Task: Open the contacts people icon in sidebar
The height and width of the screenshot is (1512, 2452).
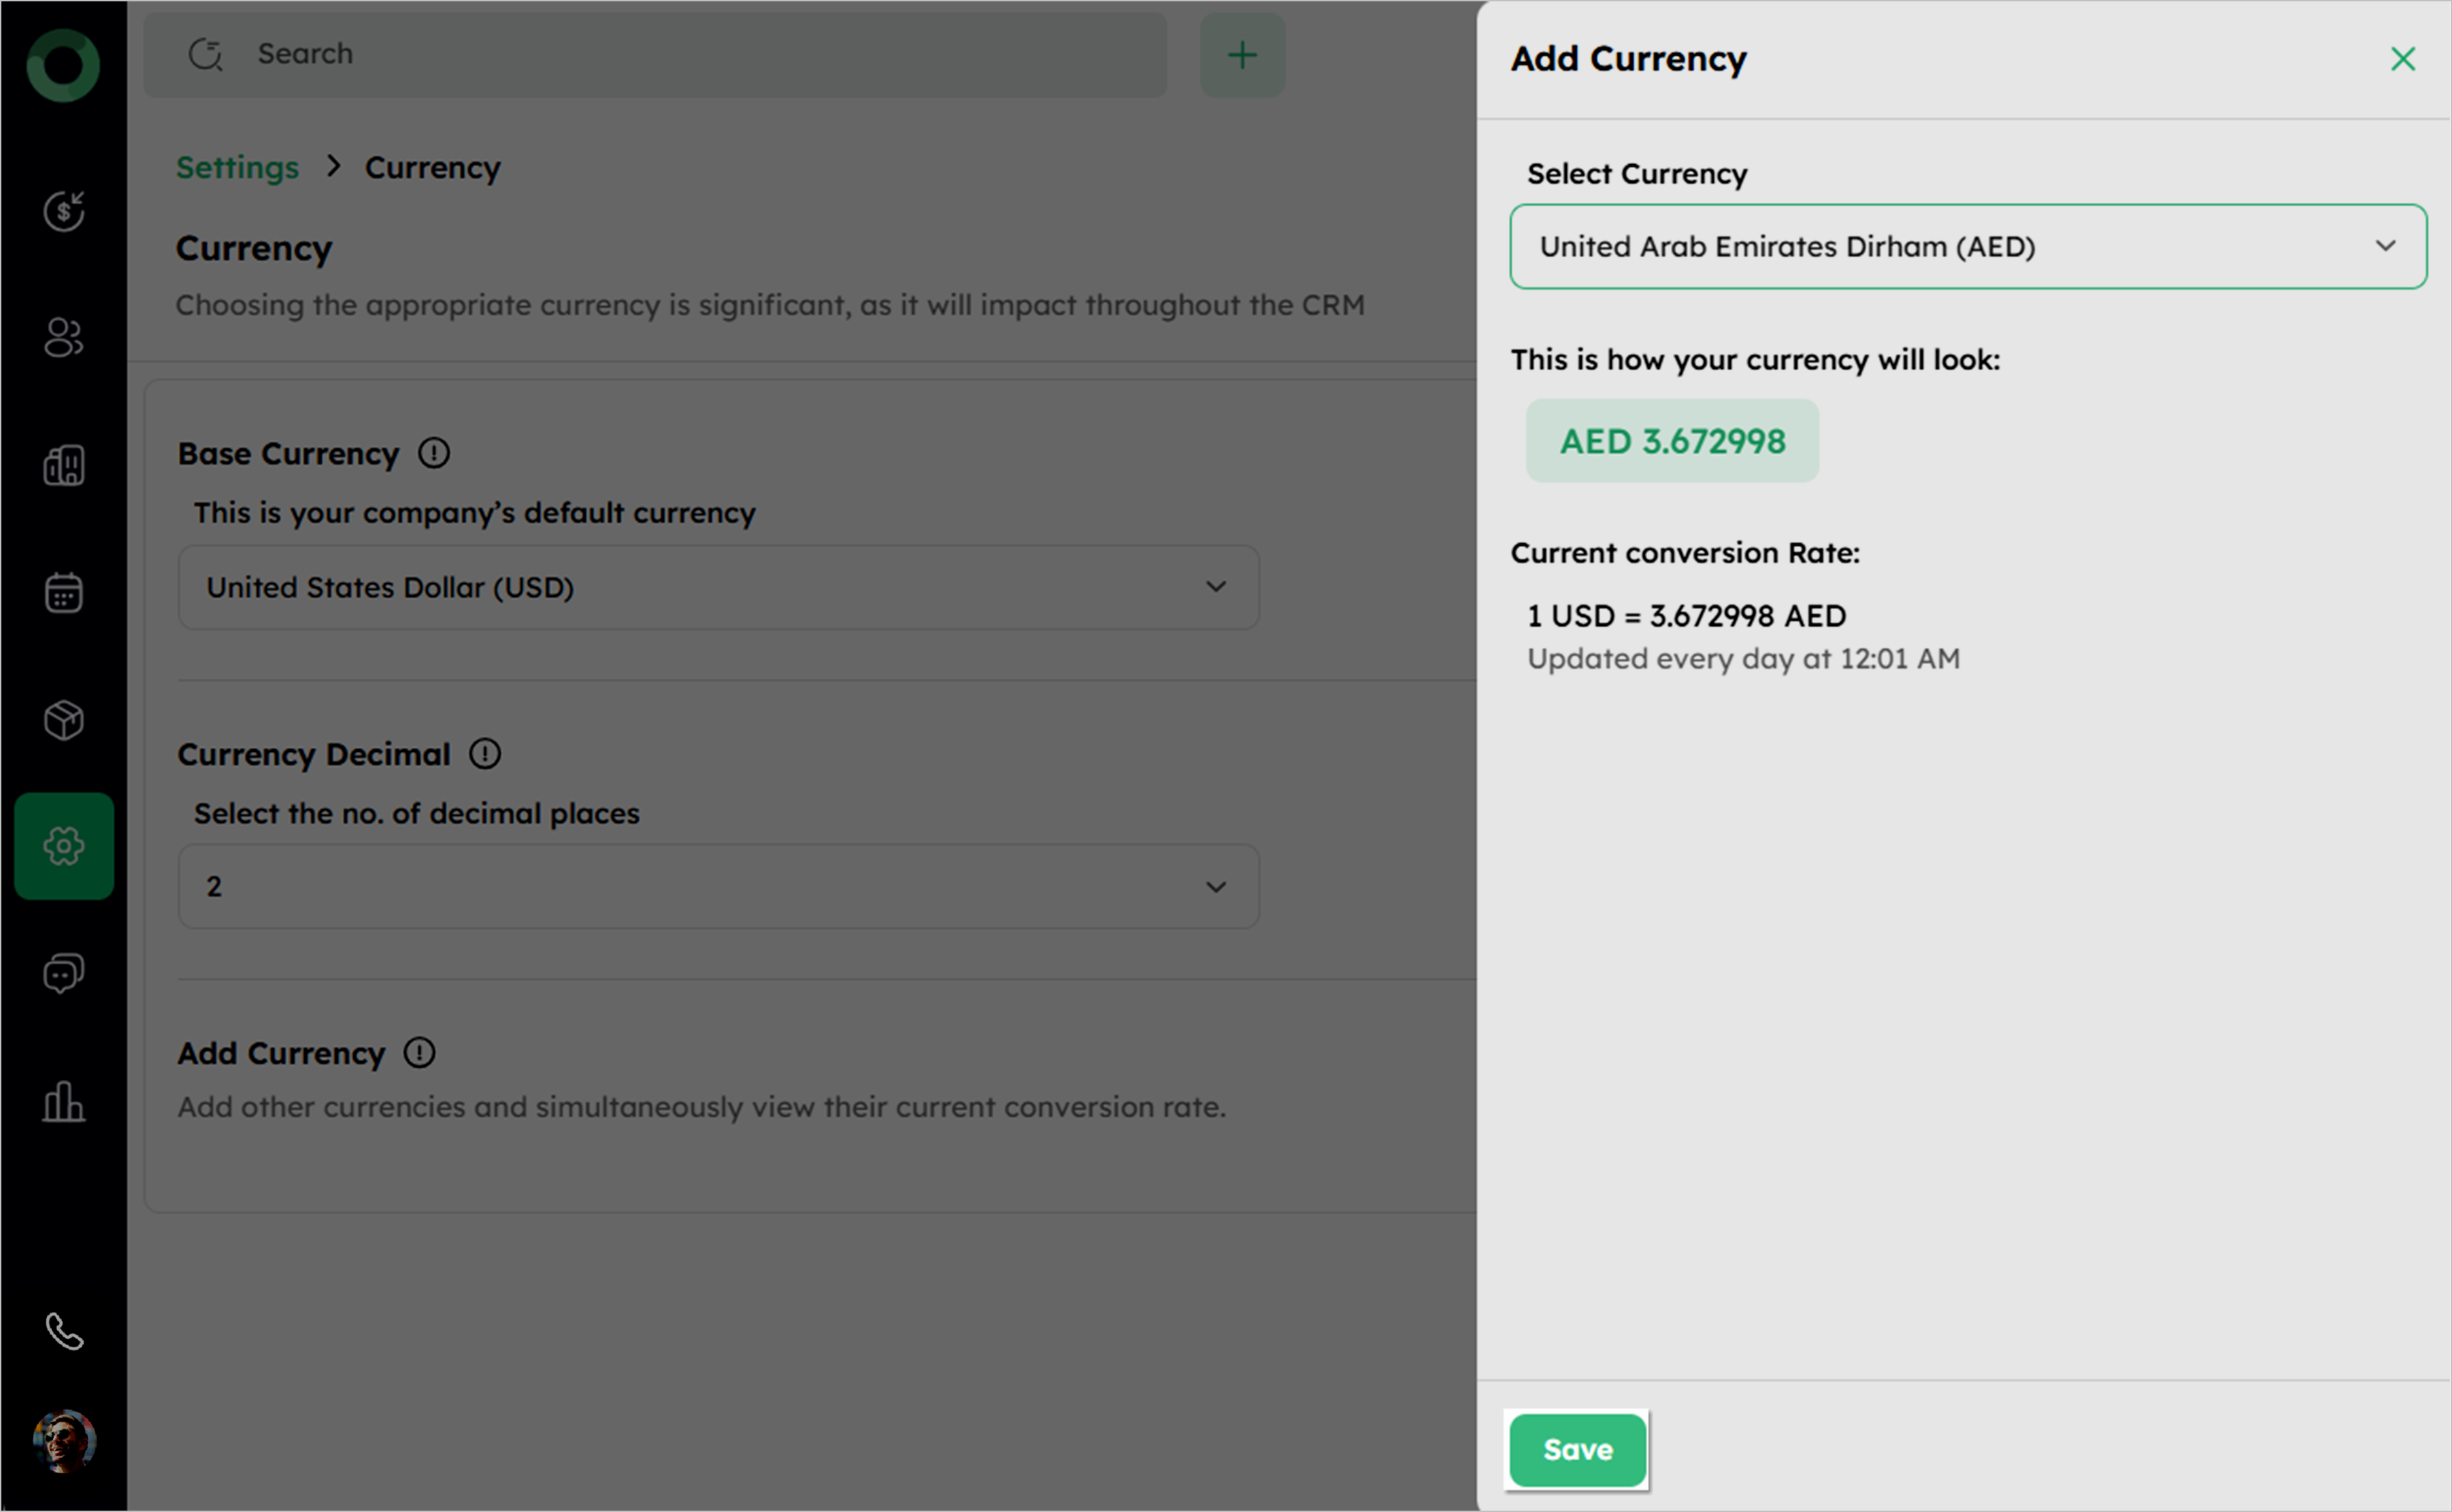Action: (x=64, y=338)
